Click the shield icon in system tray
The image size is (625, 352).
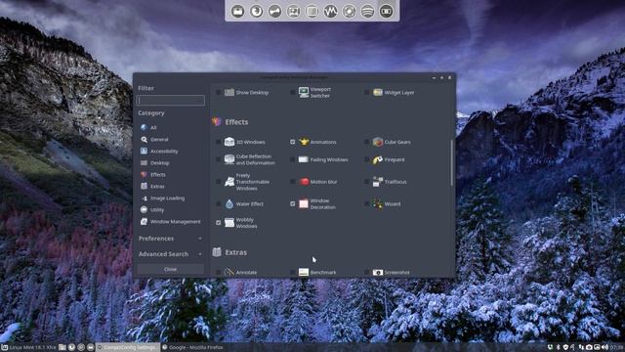click(x=565, y=348)
